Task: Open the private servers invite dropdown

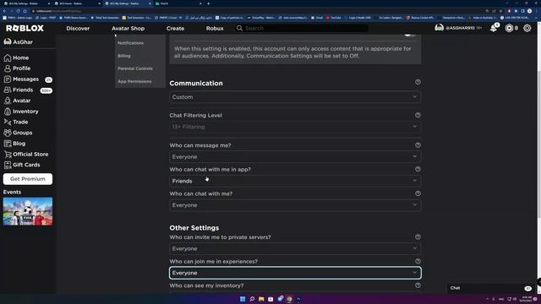Action: click(x=295, y=248)
